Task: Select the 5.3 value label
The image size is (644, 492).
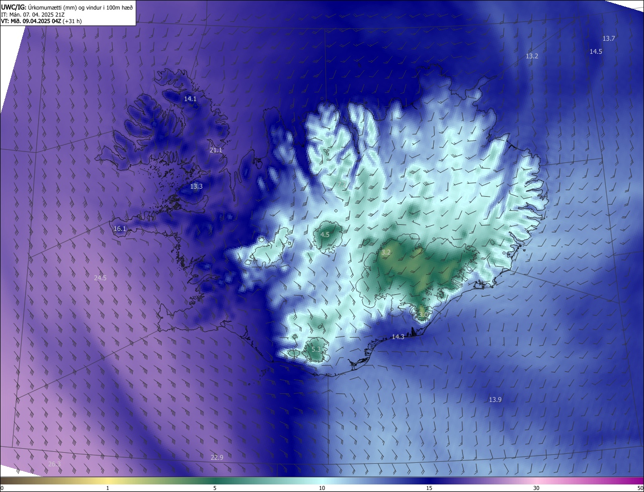Action: tap(316, 349)
